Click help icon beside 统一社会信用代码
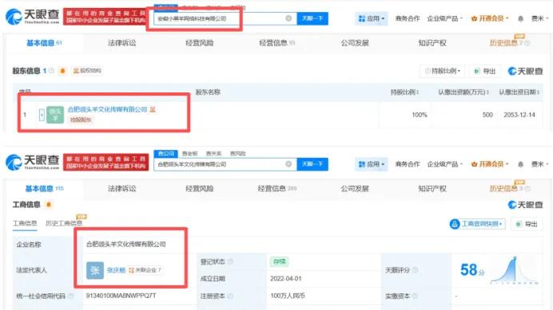Image resolution: width=553 pixels, height=310 pixels. coord(71,296)
